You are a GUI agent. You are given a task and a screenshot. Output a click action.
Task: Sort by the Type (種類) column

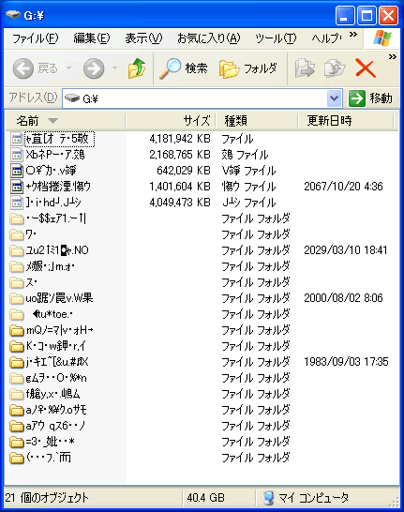coord(257,121)
